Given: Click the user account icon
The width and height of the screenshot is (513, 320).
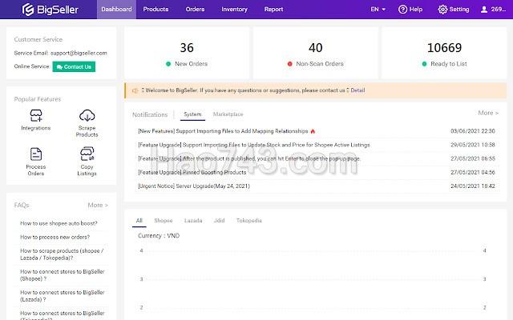Looking at the screenshot, I should (484, 10).
